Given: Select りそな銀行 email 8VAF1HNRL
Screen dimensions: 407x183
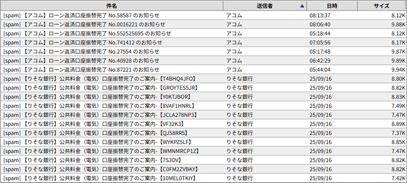Looking at the screenshot, I should pos(203,106).
